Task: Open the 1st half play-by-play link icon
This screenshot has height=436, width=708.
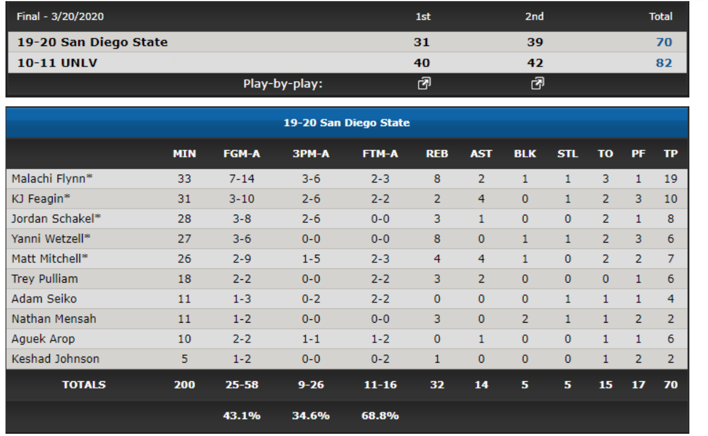Action: [x=424, y=84]
